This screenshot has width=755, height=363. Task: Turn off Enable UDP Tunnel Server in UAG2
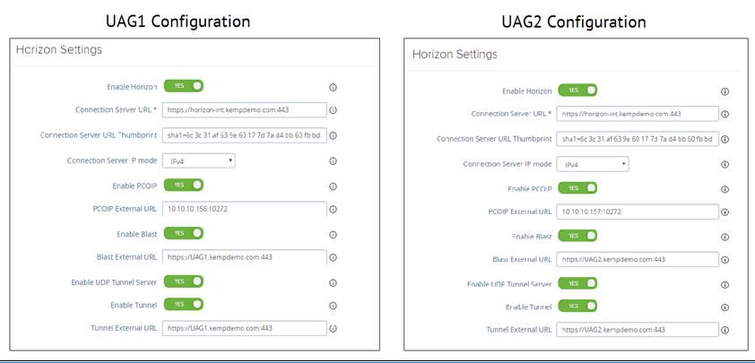(577, 283)
